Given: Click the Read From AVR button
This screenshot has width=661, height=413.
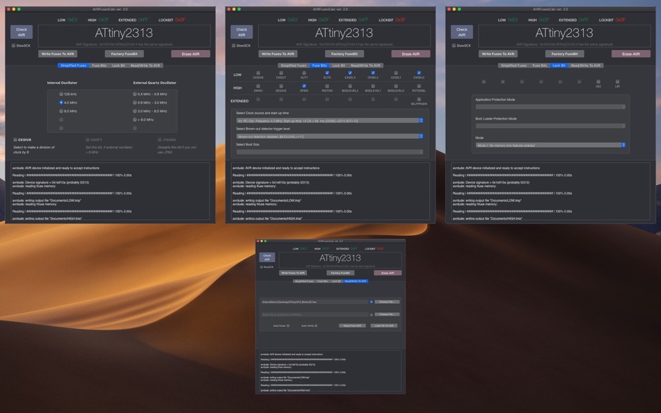Looking at the screenshot, I should [x=352, y=326].
